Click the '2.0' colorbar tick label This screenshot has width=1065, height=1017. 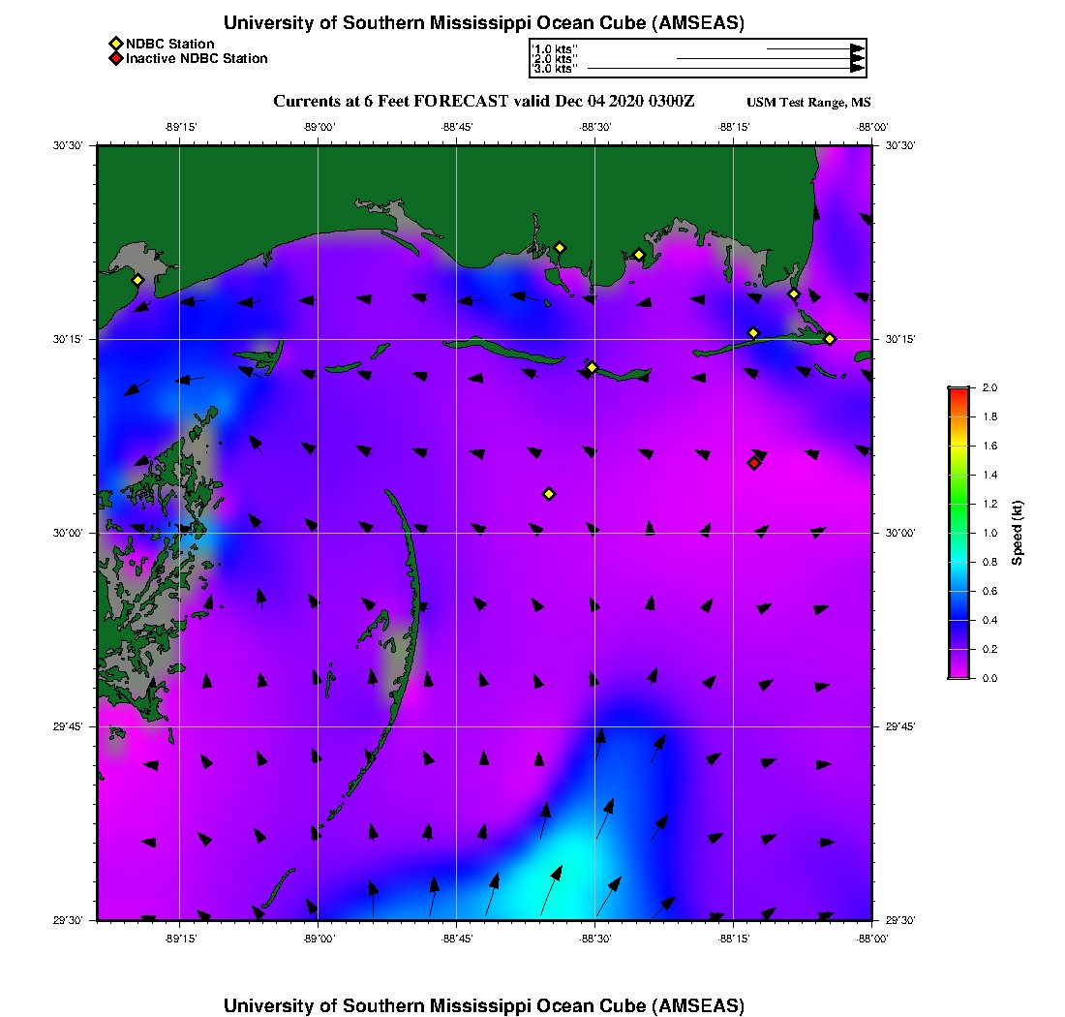click(989, 388)
